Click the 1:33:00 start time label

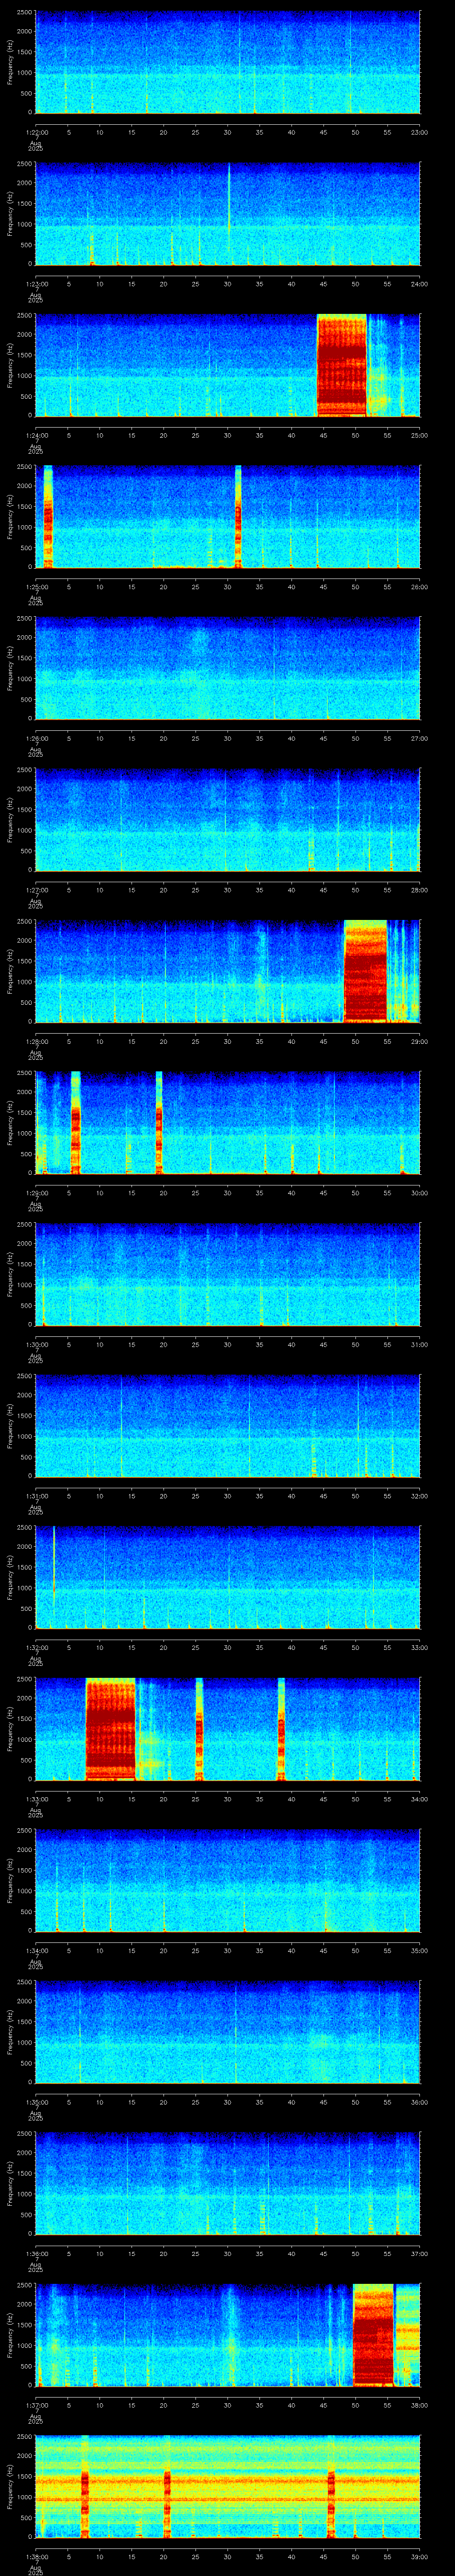pyautogui.click(x=36, y=1799)
